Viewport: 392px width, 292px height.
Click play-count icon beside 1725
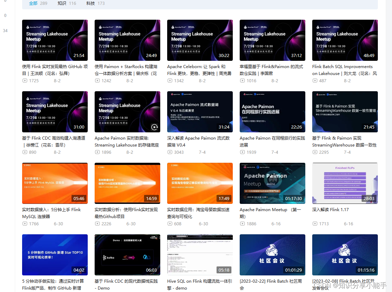tap(25, 81)
